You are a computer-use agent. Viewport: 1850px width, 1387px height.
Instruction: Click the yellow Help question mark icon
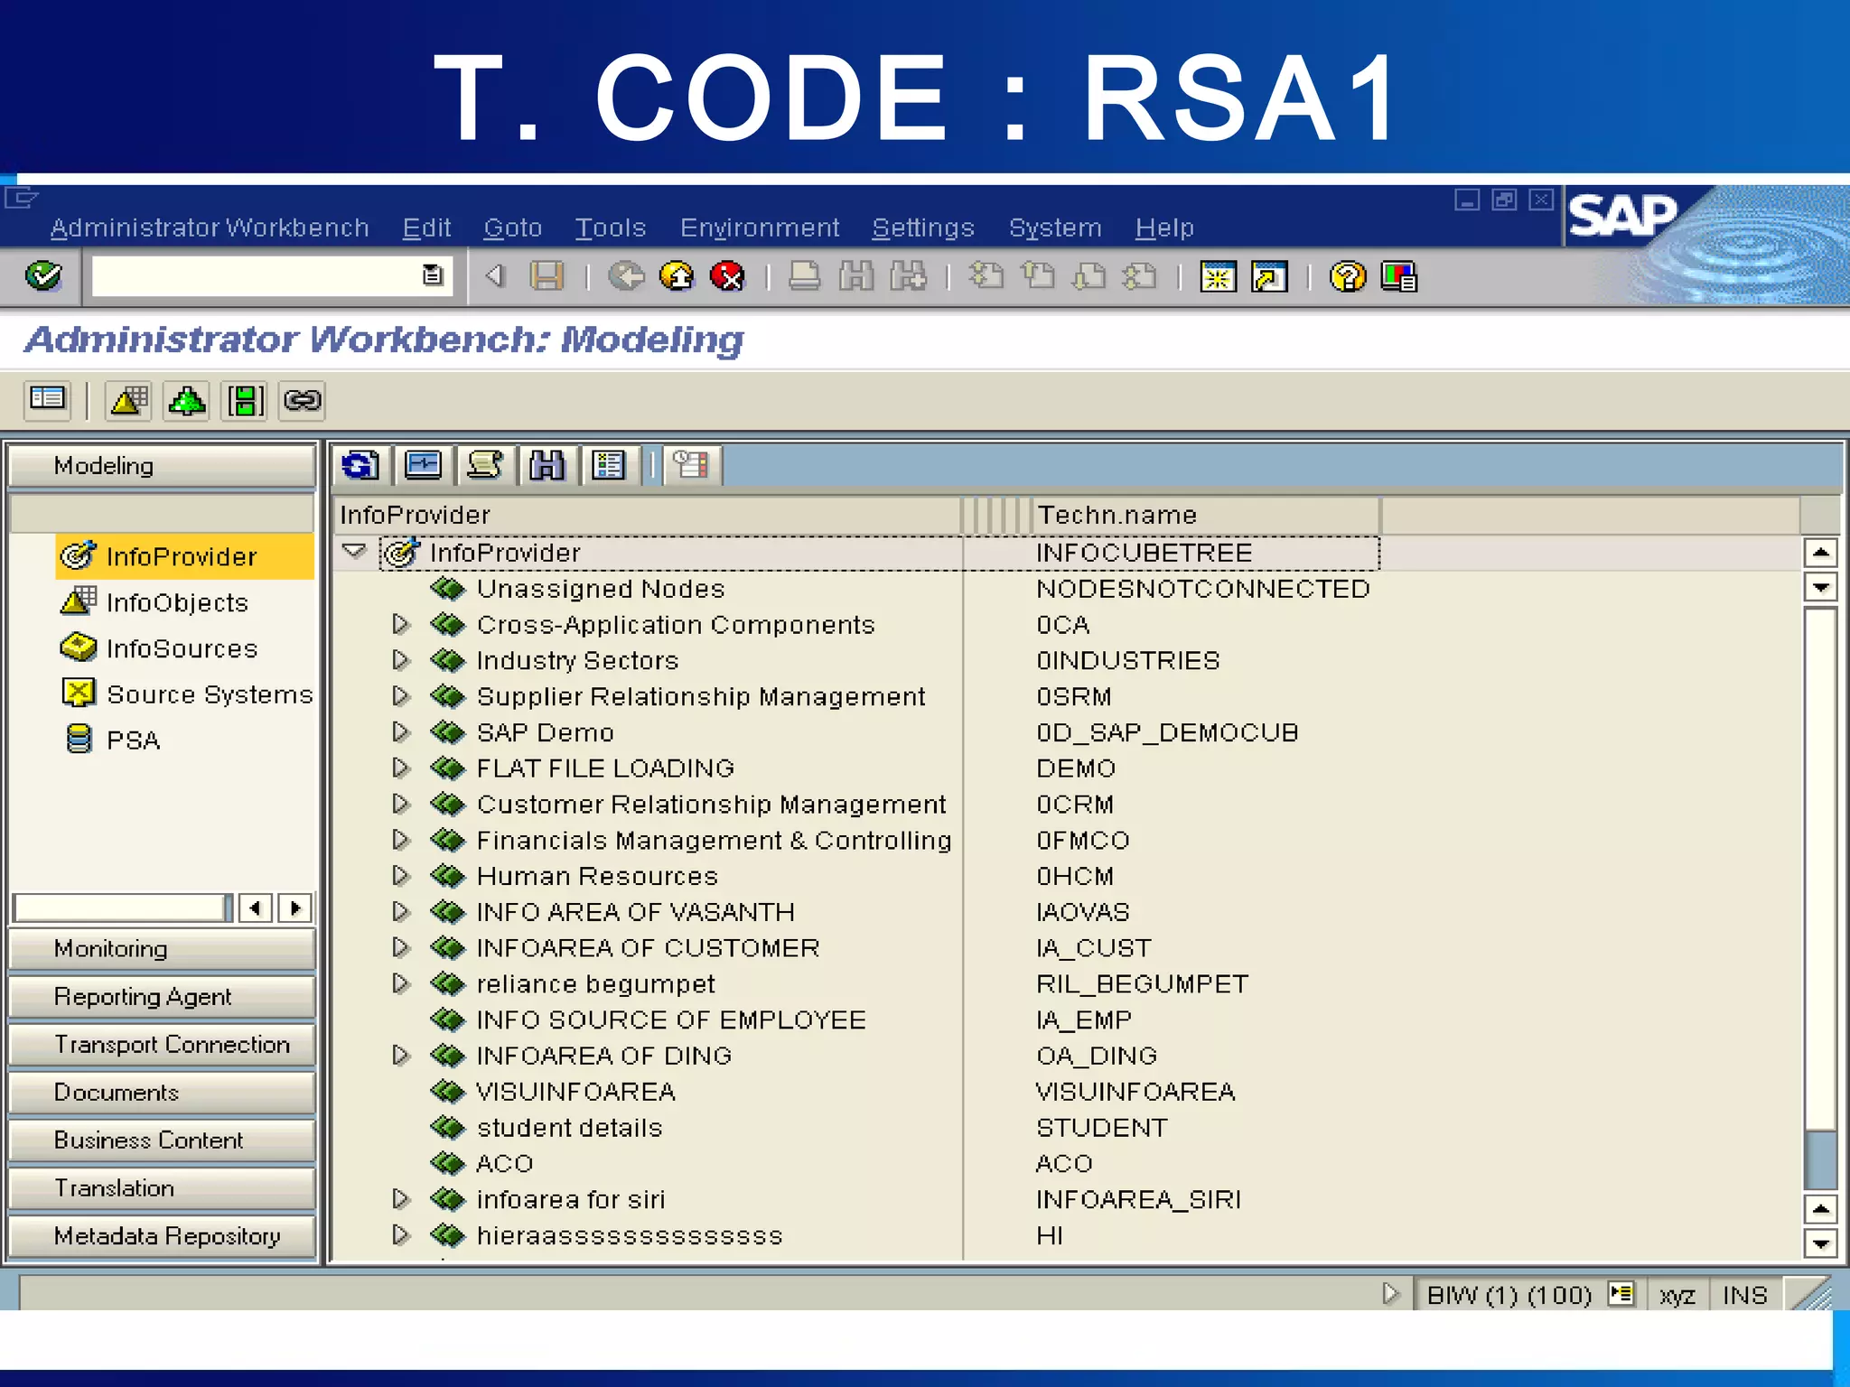click(x=1347, y=276)
